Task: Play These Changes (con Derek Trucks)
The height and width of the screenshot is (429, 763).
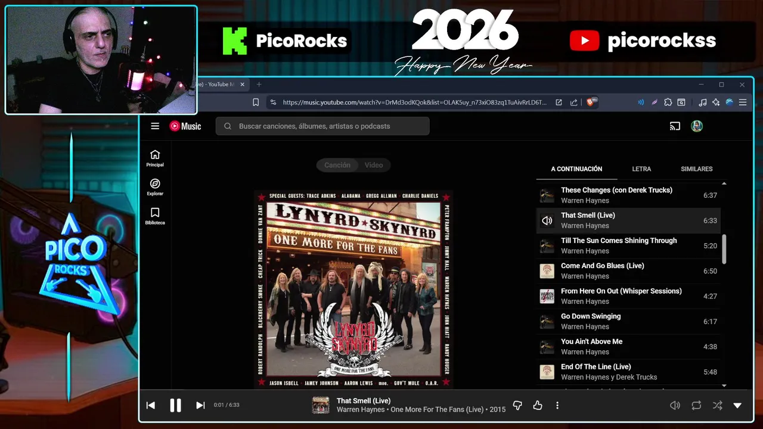Action: (x=629, y=195)
